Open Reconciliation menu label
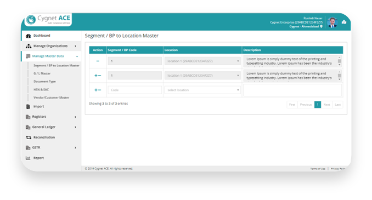The height and width of the screenshot is (200, 372). (x=44, y=137)
